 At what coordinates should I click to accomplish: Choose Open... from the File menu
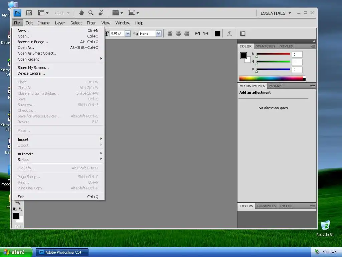58,36
